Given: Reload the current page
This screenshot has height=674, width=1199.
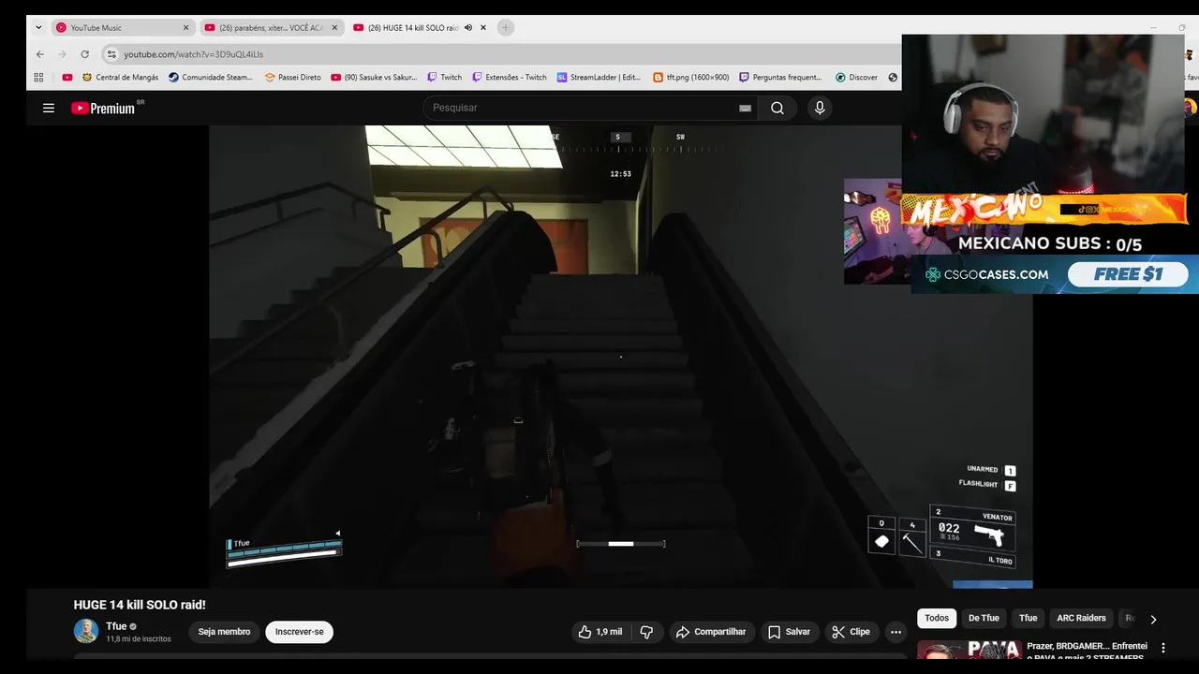Looking at the screenshot, I should [x=84, y=54].
